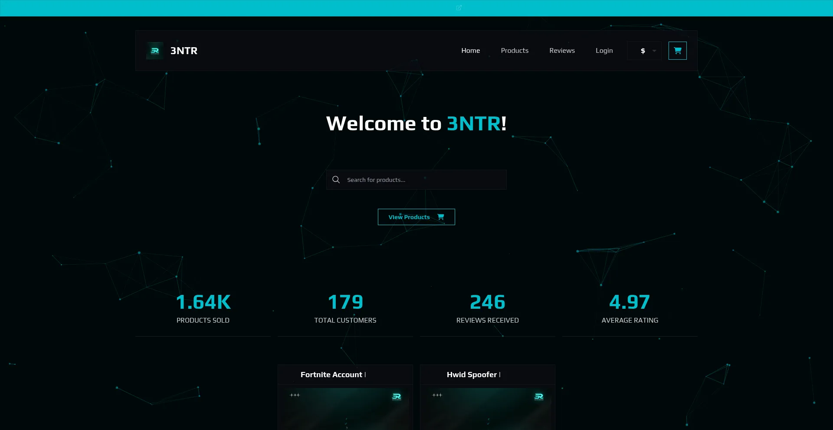The height and width of the screenshot is (430, 833).
Task: Select the 3NTR logo icon in the header
Action: (x=155, y=50)
